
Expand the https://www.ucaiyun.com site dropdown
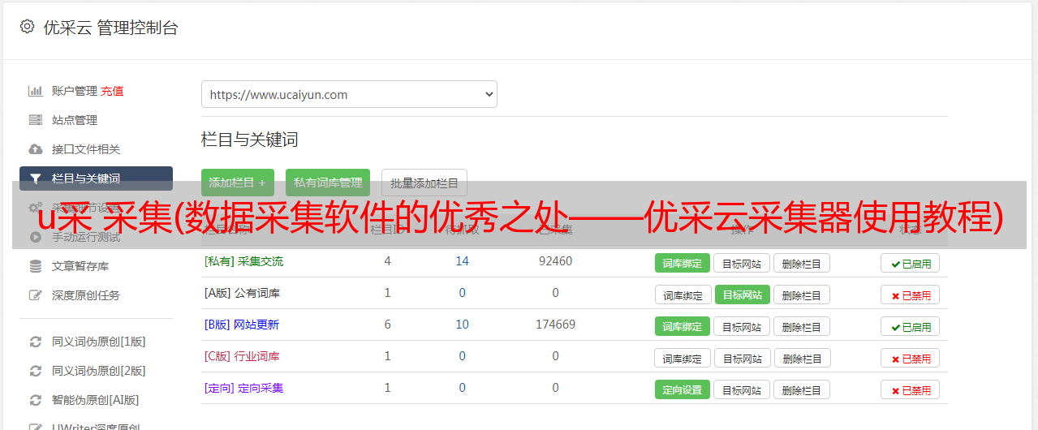(x=349, y=94)
